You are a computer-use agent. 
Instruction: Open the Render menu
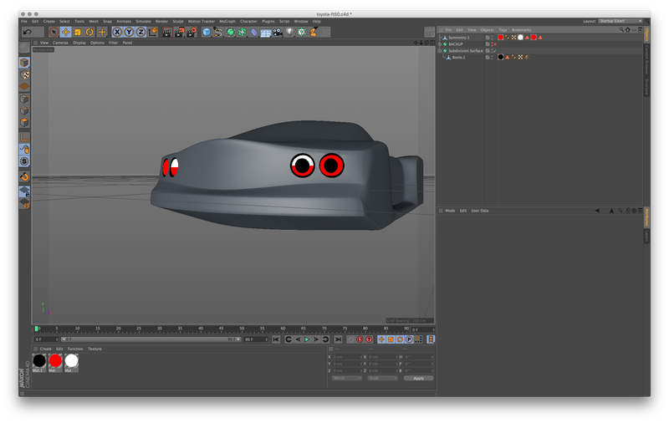pos(161,22)
